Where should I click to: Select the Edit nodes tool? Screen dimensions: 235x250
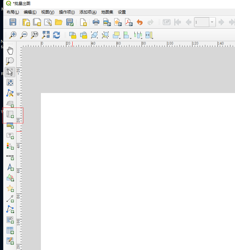tap(10, 93)
